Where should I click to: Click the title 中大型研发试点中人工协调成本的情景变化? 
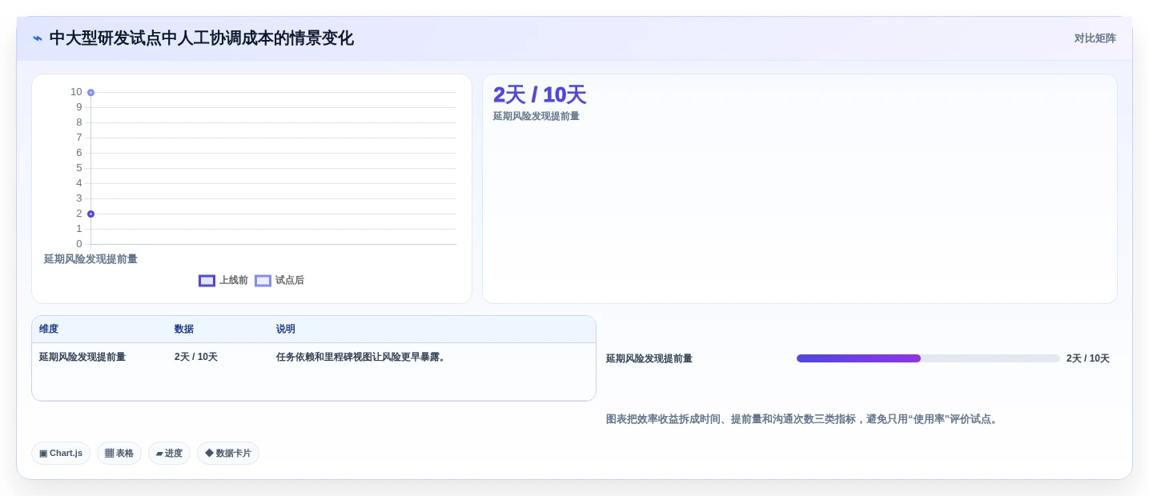pyautogui.click(x=202, y=38)
